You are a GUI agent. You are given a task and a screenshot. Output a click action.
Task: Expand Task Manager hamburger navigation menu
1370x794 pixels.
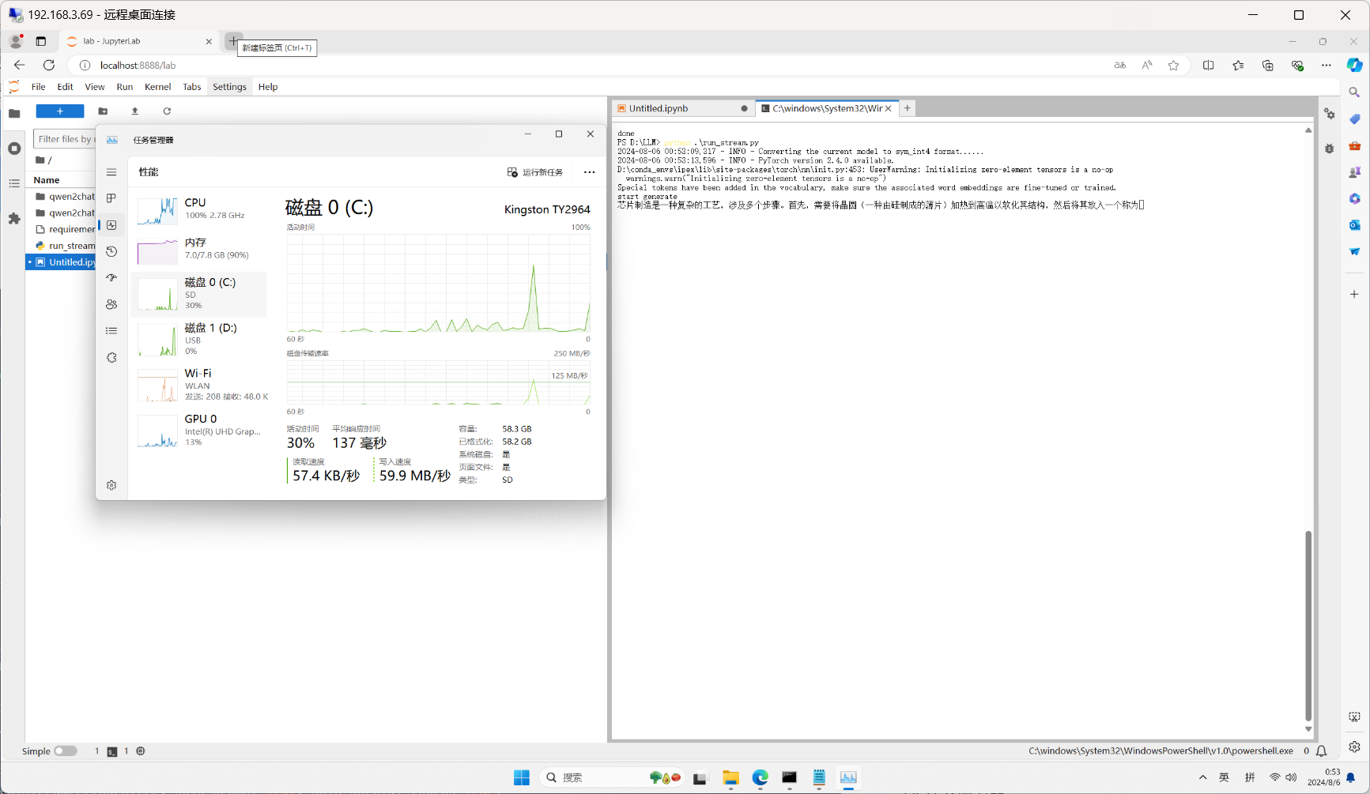click(111, 172)
